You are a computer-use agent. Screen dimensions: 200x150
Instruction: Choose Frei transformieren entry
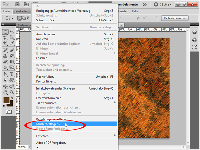coord(74,98)
